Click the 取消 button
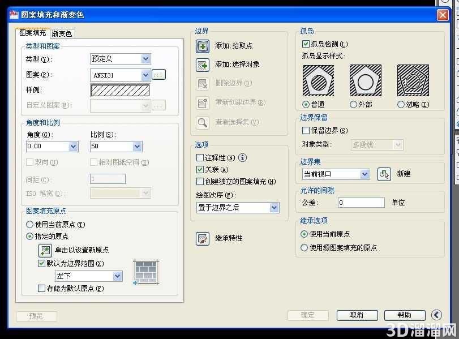 pyautogui.click(x=357, y=315)
